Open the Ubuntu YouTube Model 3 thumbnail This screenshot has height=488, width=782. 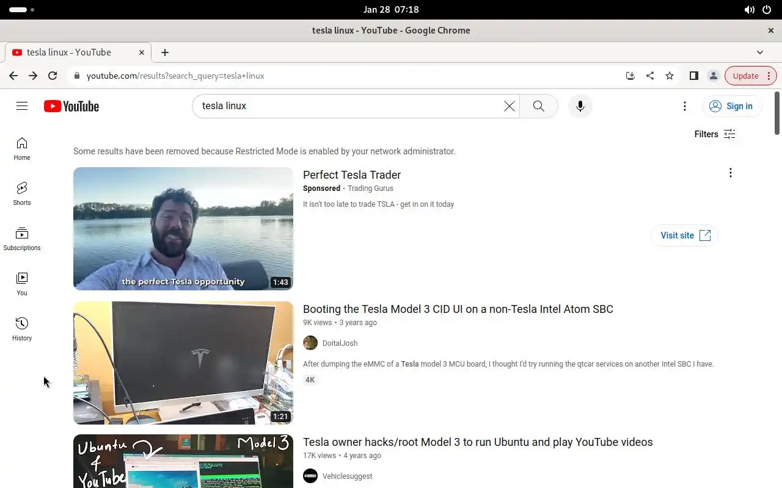tap(183, 461)
